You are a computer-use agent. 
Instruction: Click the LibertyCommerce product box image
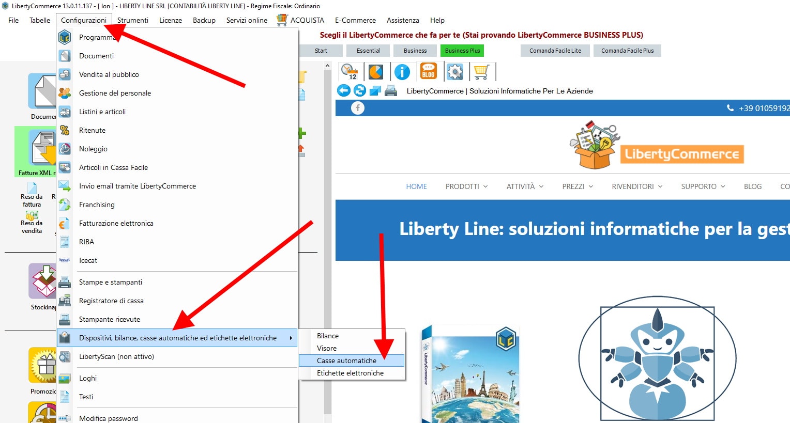[469, 374]
